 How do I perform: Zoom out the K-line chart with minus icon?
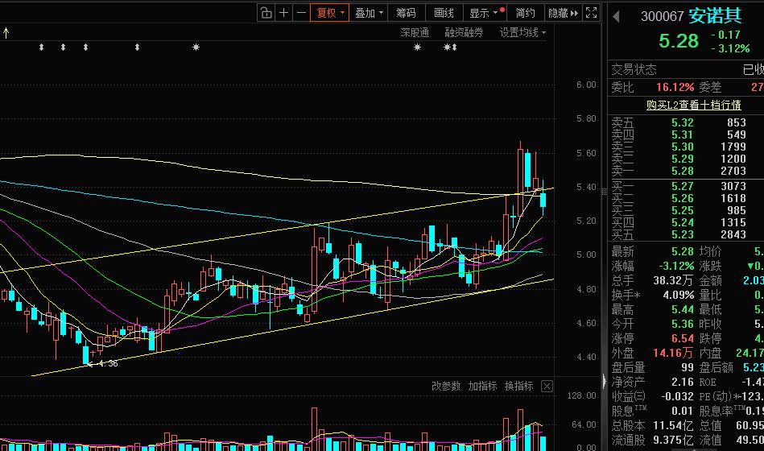(302, 13)
